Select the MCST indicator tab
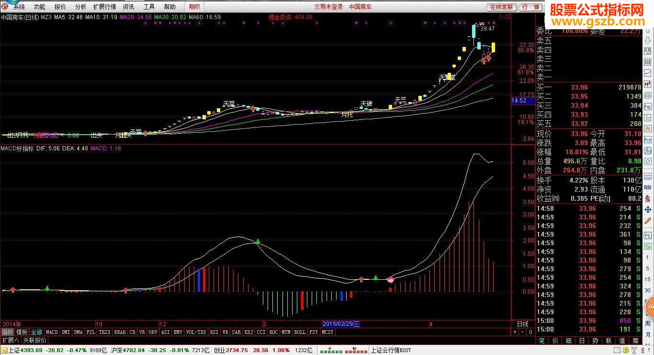Image resolution: width=654 pixels, height=355 pixels. 327,332
